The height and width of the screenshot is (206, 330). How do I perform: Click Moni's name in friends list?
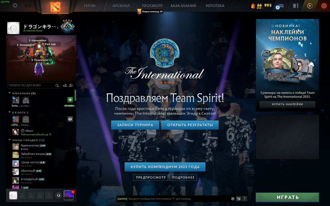[29, 131]
